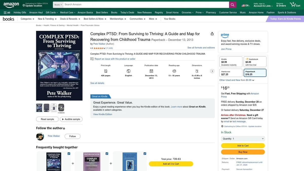This screenshot has width=304, height=171.
Task: Open the View Kindle Edition link
Action: coord(103,114)
